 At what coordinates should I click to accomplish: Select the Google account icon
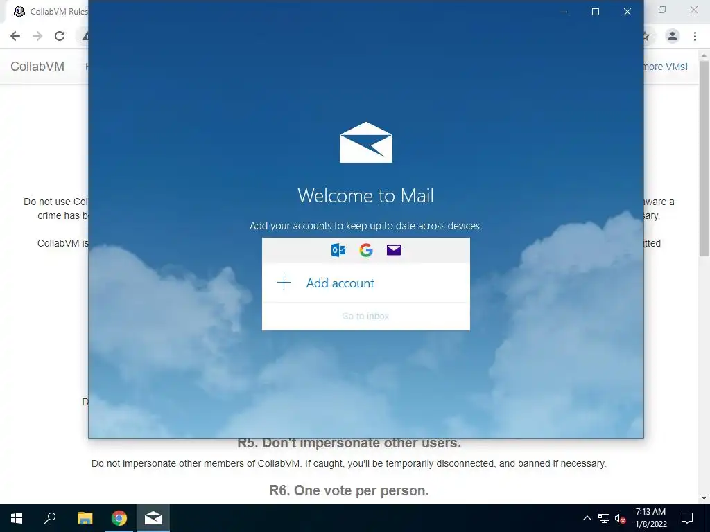tap(366, 249)
